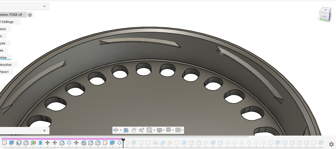
Task: Click the Look At camera icon
Action: 126,130
